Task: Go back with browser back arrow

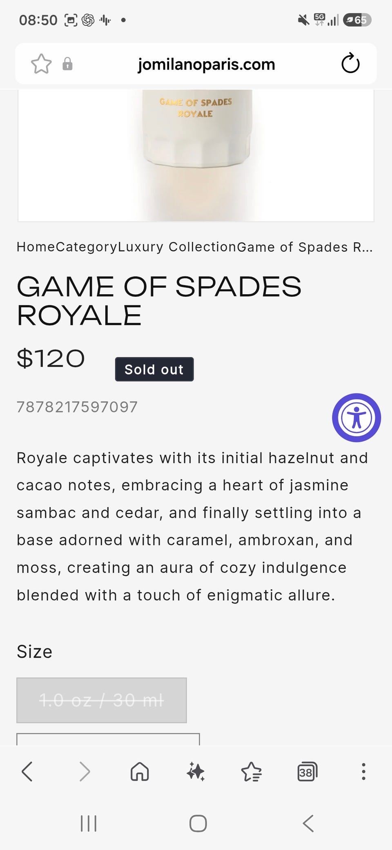Action: click(x=27, y=772)
